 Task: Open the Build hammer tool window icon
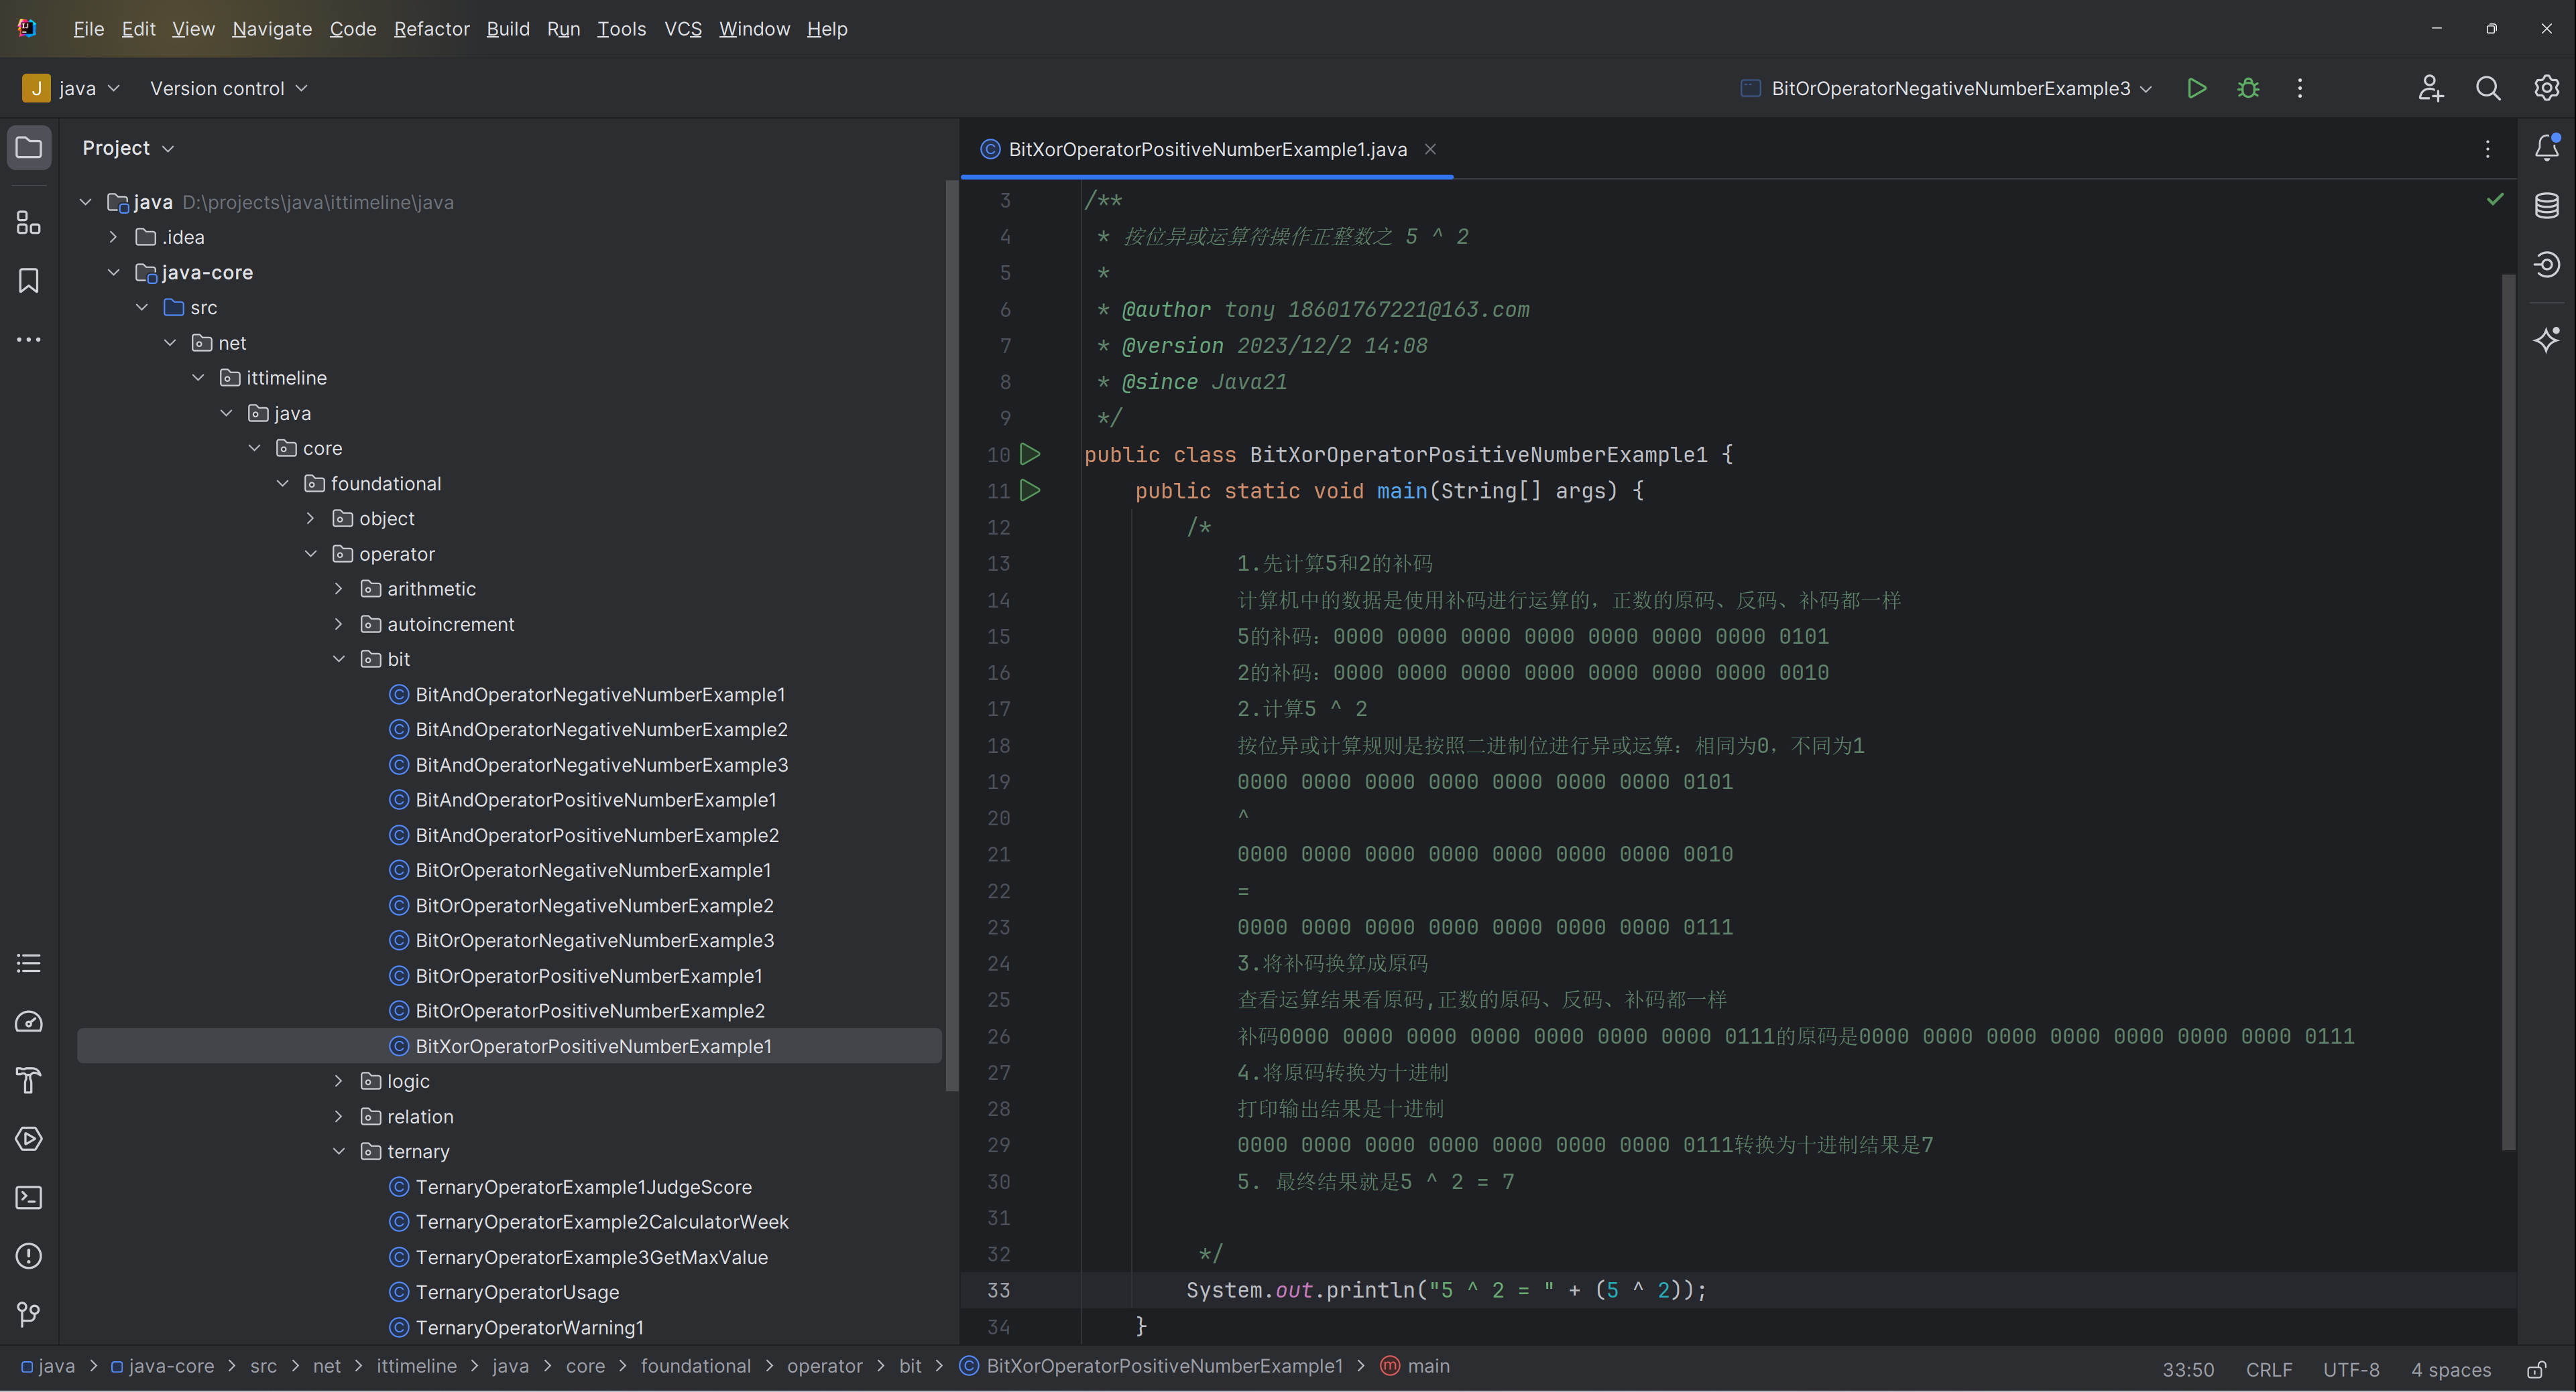(29, 1081)
